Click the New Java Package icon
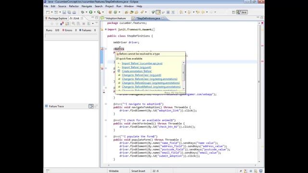The width and height of the screenshot is (308, 173). tap(110, 12)
